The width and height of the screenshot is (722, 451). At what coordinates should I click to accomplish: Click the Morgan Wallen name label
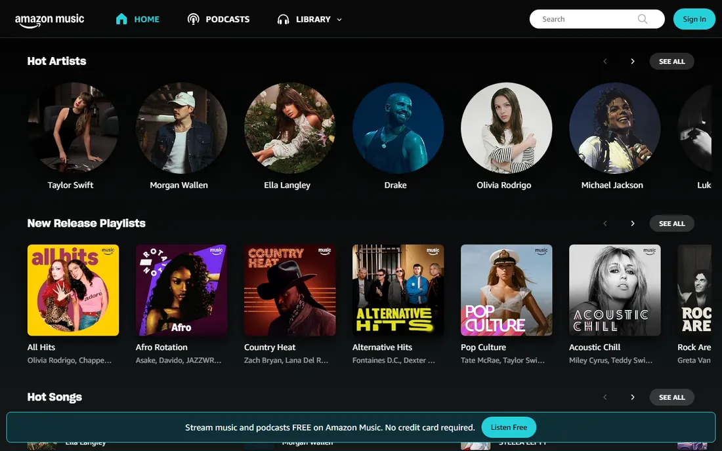[179, 186]
